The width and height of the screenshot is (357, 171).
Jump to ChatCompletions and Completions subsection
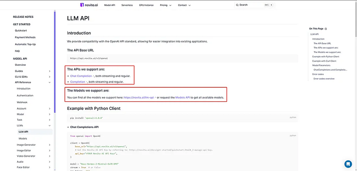(330, 70)
